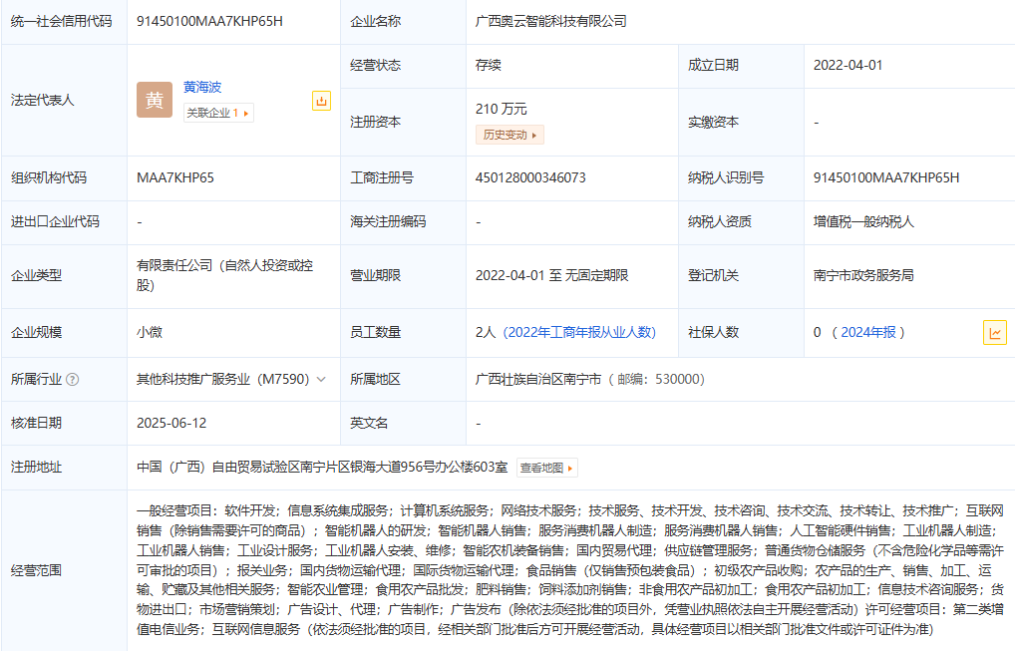Click the arrow icon in 查看地图 tag
Screen dimensions: 1015x651
tap(571, 468)
